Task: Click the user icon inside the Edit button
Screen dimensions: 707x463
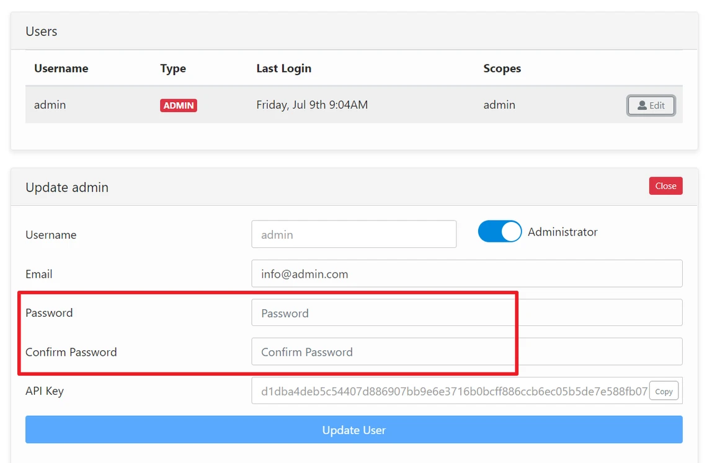Action: 642,105
